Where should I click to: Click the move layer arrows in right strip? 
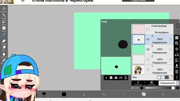(x=177, y=49)
